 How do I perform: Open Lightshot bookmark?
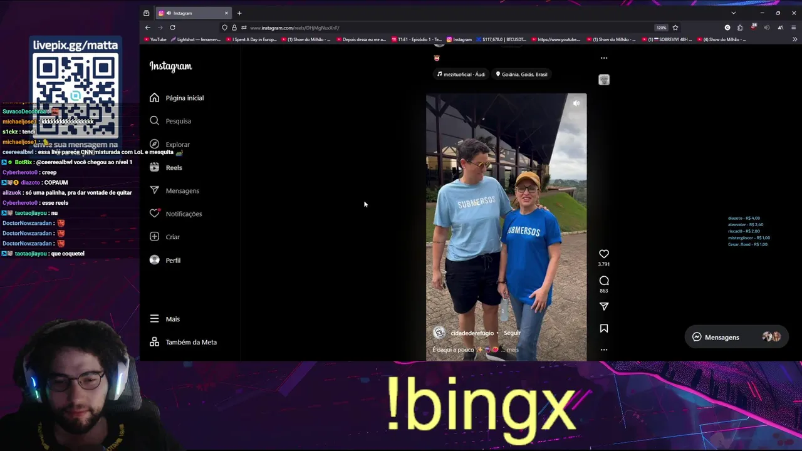tap(195, 39)
